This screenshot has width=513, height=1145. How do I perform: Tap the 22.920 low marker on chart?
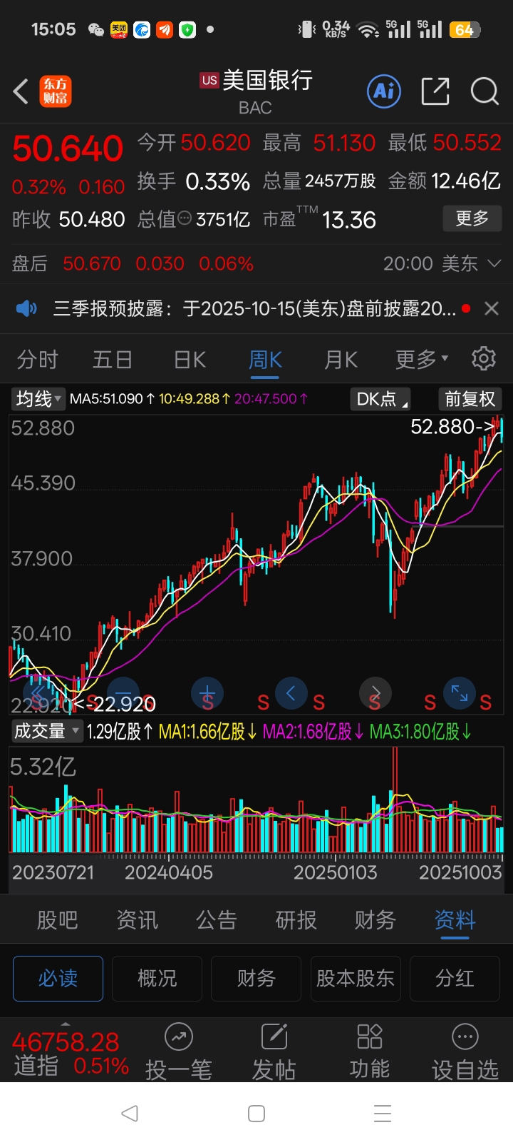pyautogui.click(x=114, y=705)
